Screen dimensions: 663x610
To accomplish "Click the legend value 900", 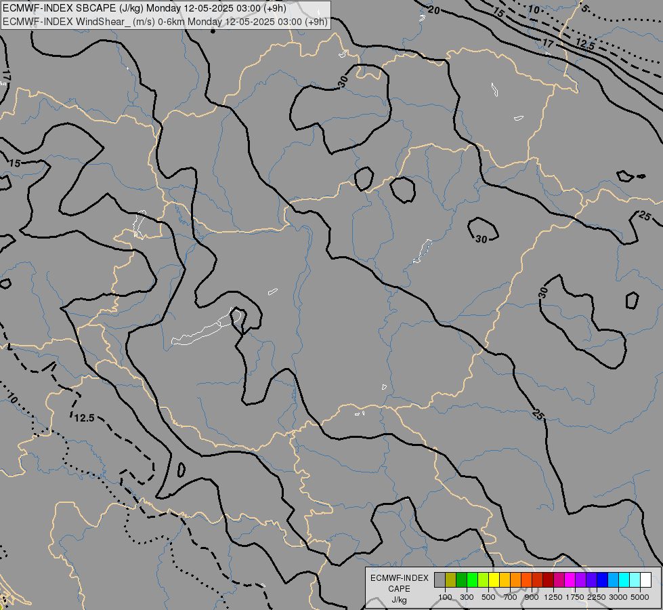I will coord(532,597).
